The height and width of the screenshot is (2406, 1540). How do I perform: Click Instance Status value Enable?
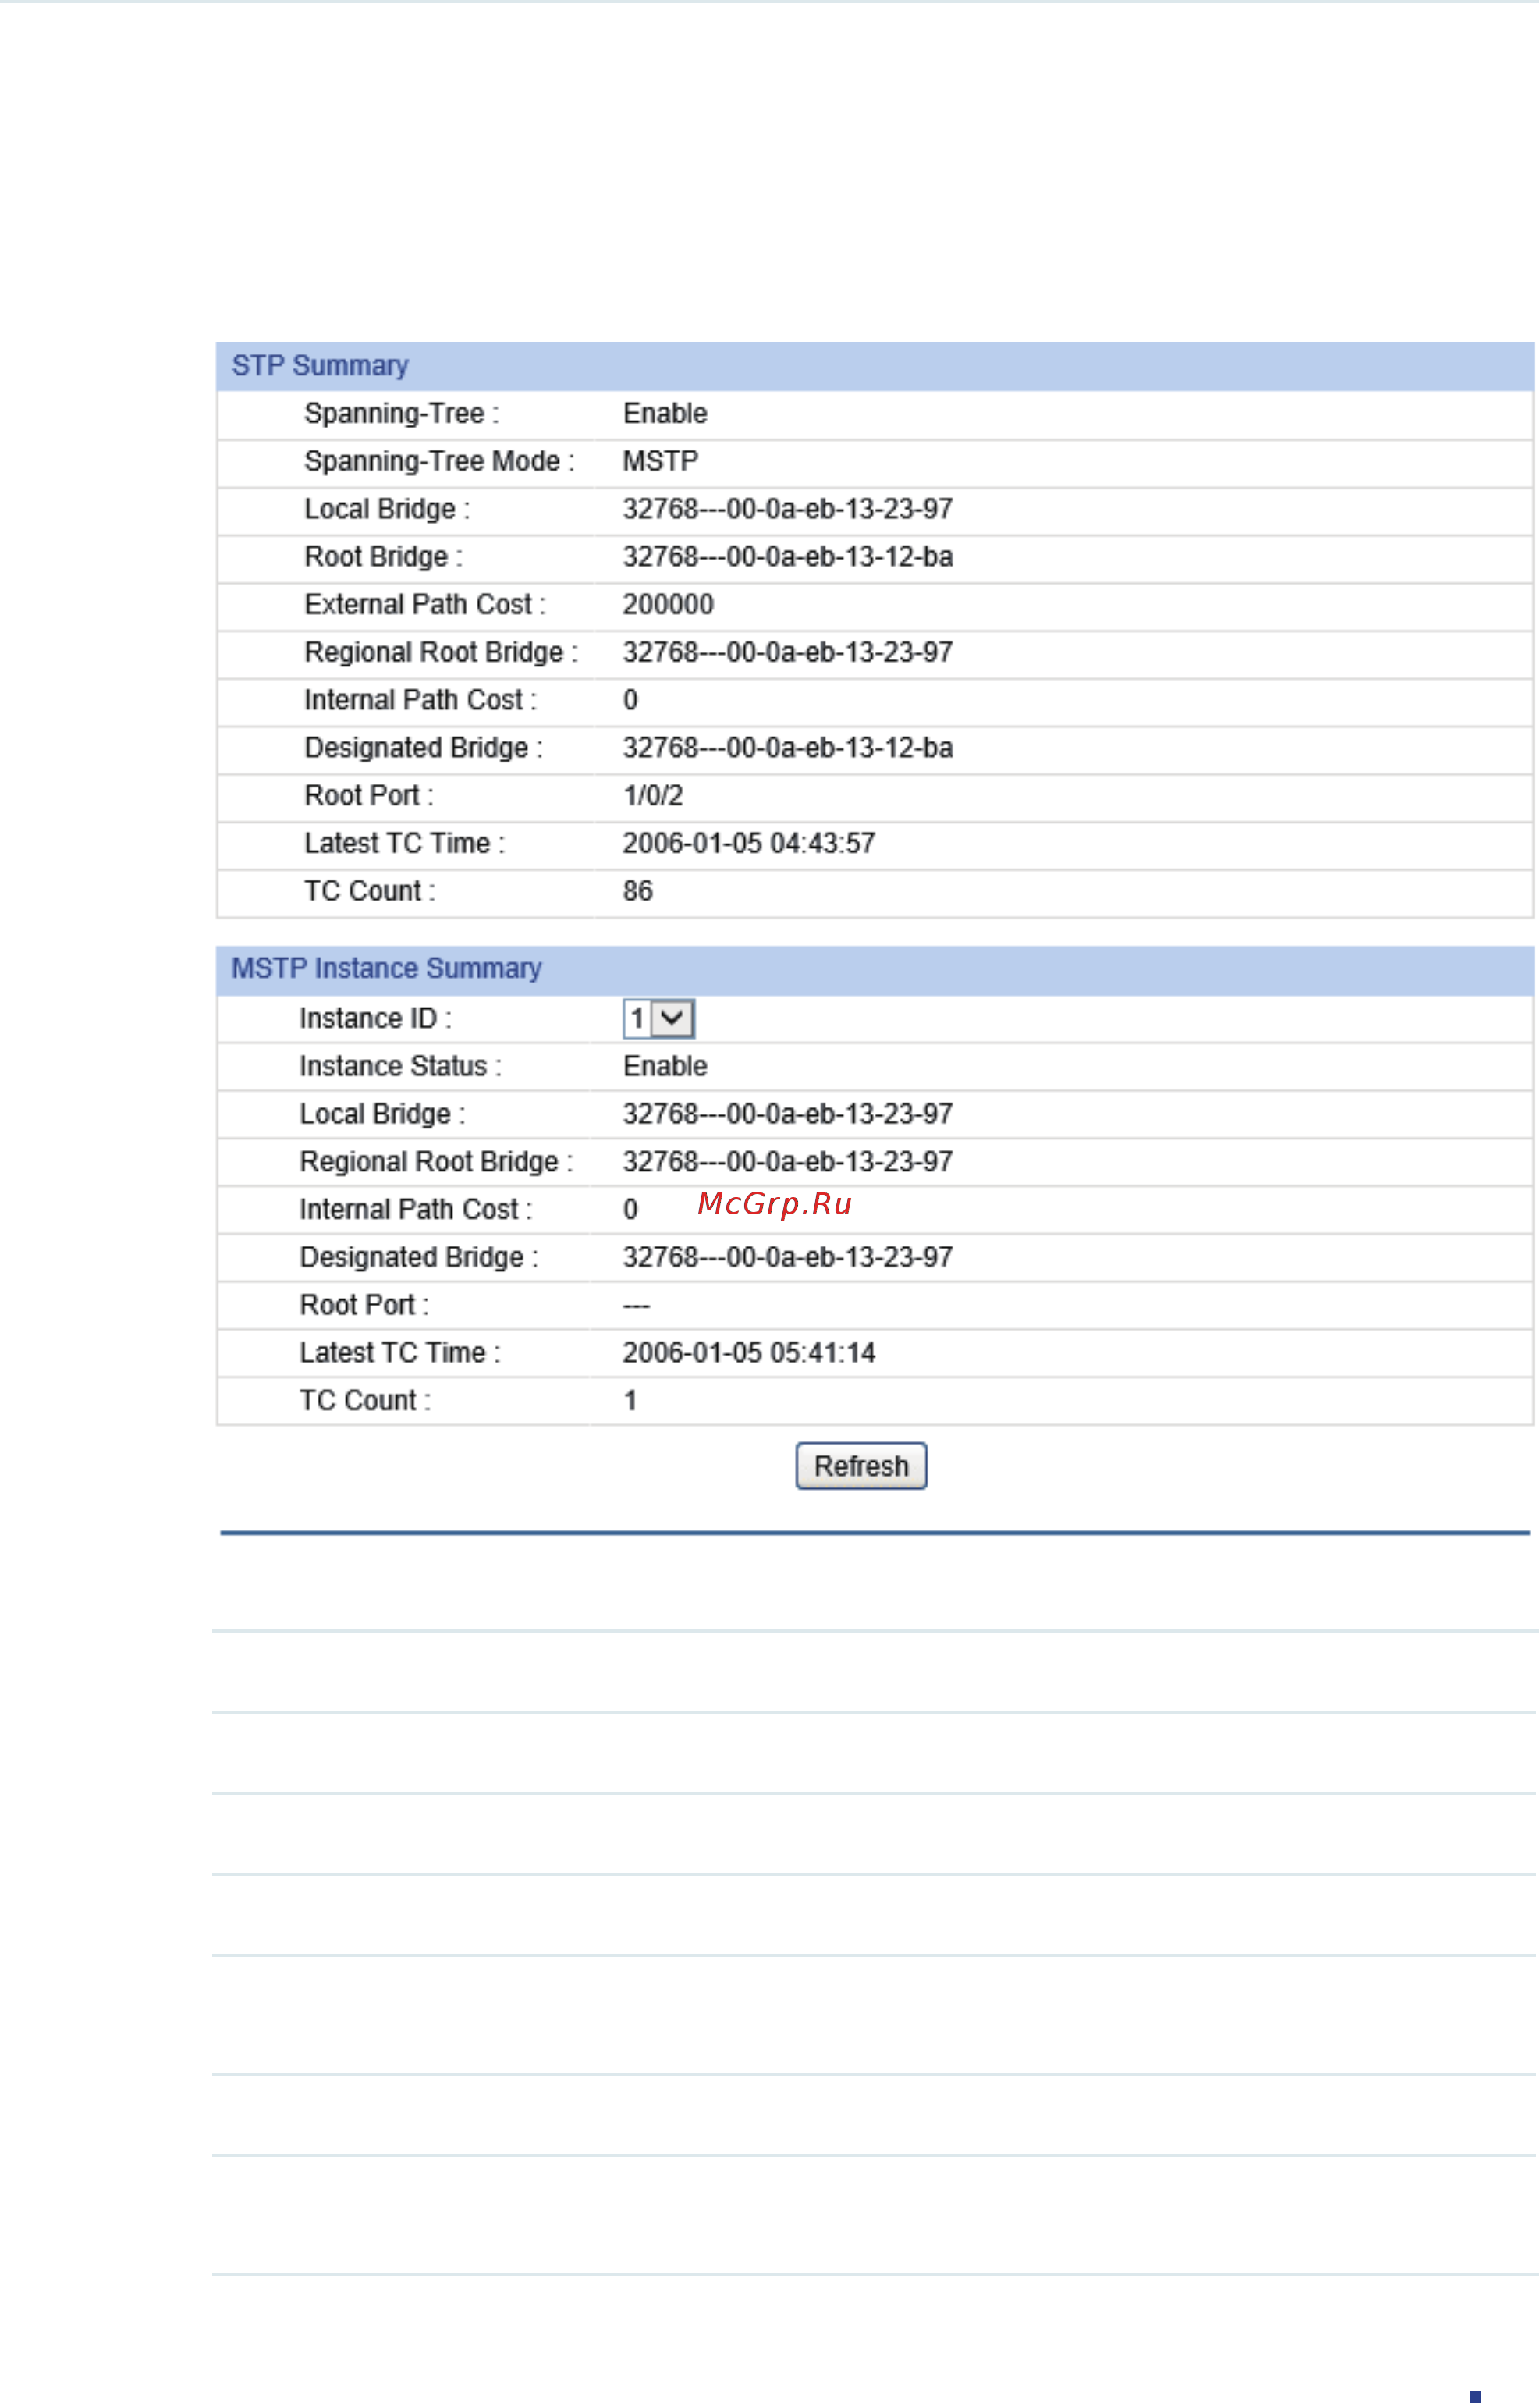[665, 1067]
